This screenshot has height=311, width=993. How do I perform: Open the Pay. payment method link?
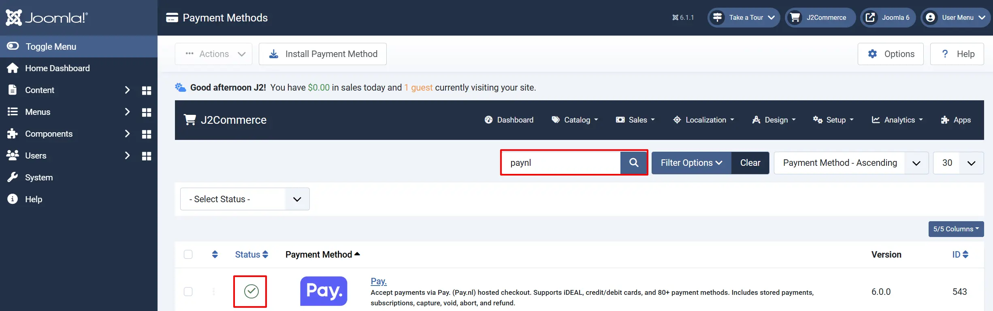(379, 281)
